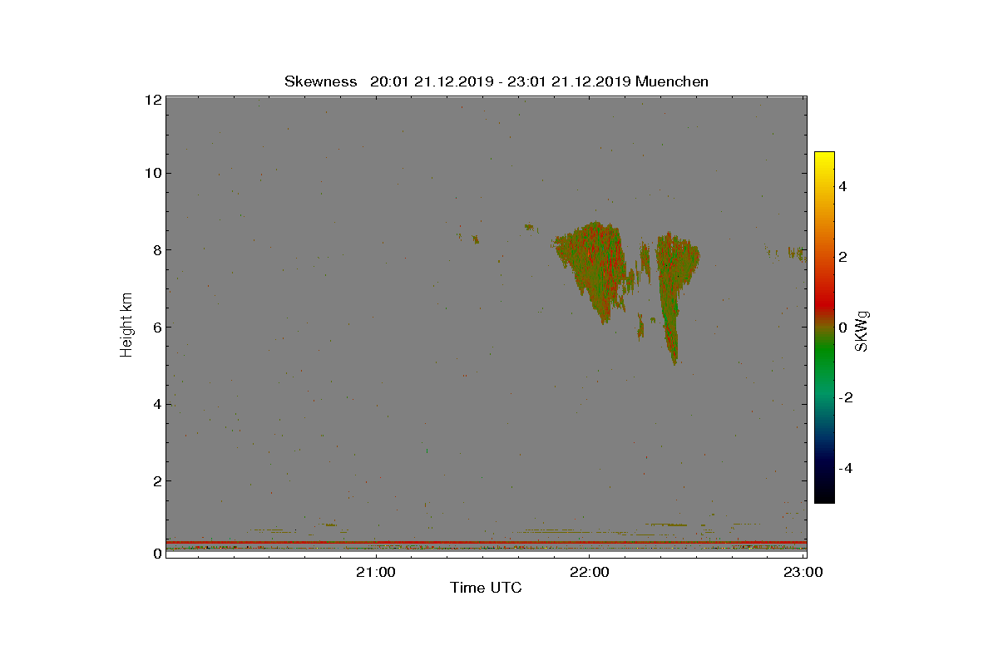Click the 'Time UTC' axis label
Image resolution: width=998 pixels, height=665 pixels.
[x=486, y=588]
